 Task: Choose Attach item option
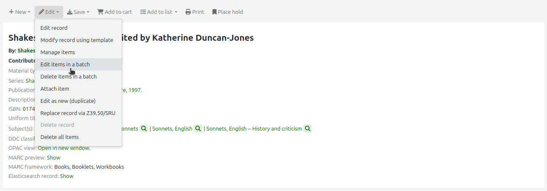pyautogui.click(x=55, y=89)
